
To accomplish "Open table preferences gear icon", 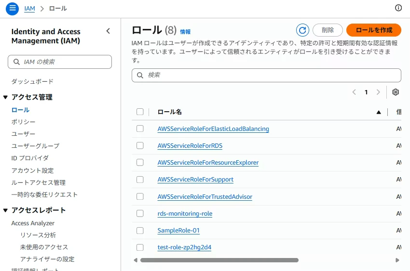I will click(396, 92).
